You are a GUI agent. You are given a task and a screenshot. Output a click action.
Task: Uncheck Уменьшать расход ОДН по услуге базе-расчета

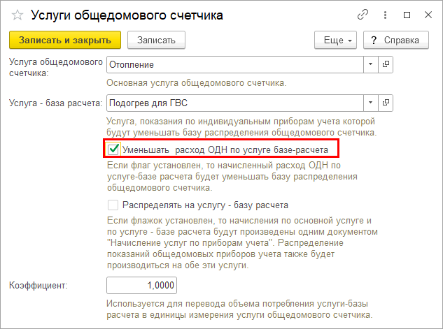coord(113,149)
